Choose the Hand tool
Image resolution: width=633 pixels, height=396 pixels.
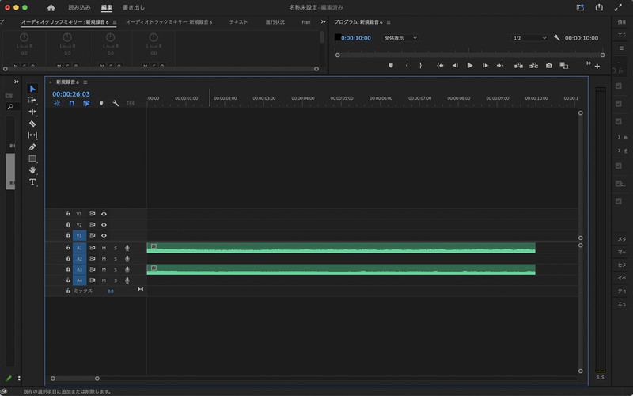click(32, 170)
